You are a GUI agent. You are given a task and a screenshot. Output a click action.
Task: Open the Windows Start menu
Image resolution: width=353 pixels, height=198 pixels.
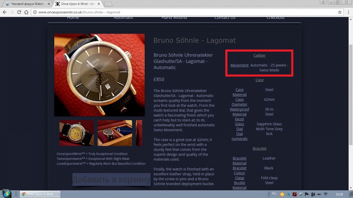coord(6,194)
